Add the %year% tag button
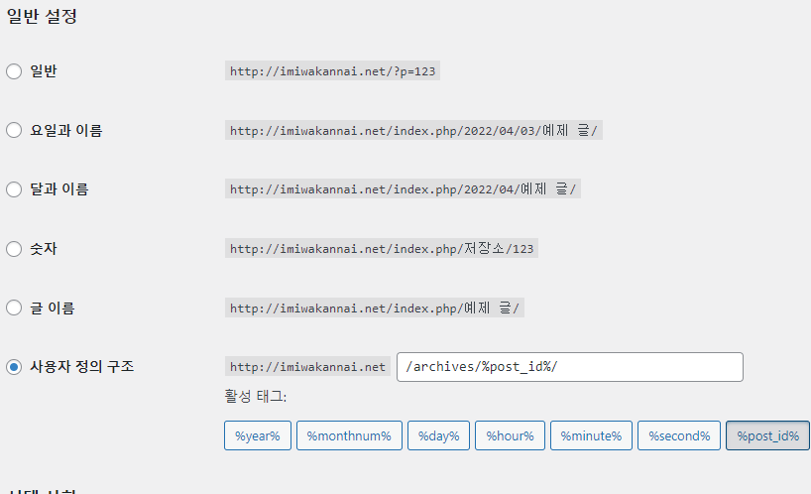 click(258, 435)
